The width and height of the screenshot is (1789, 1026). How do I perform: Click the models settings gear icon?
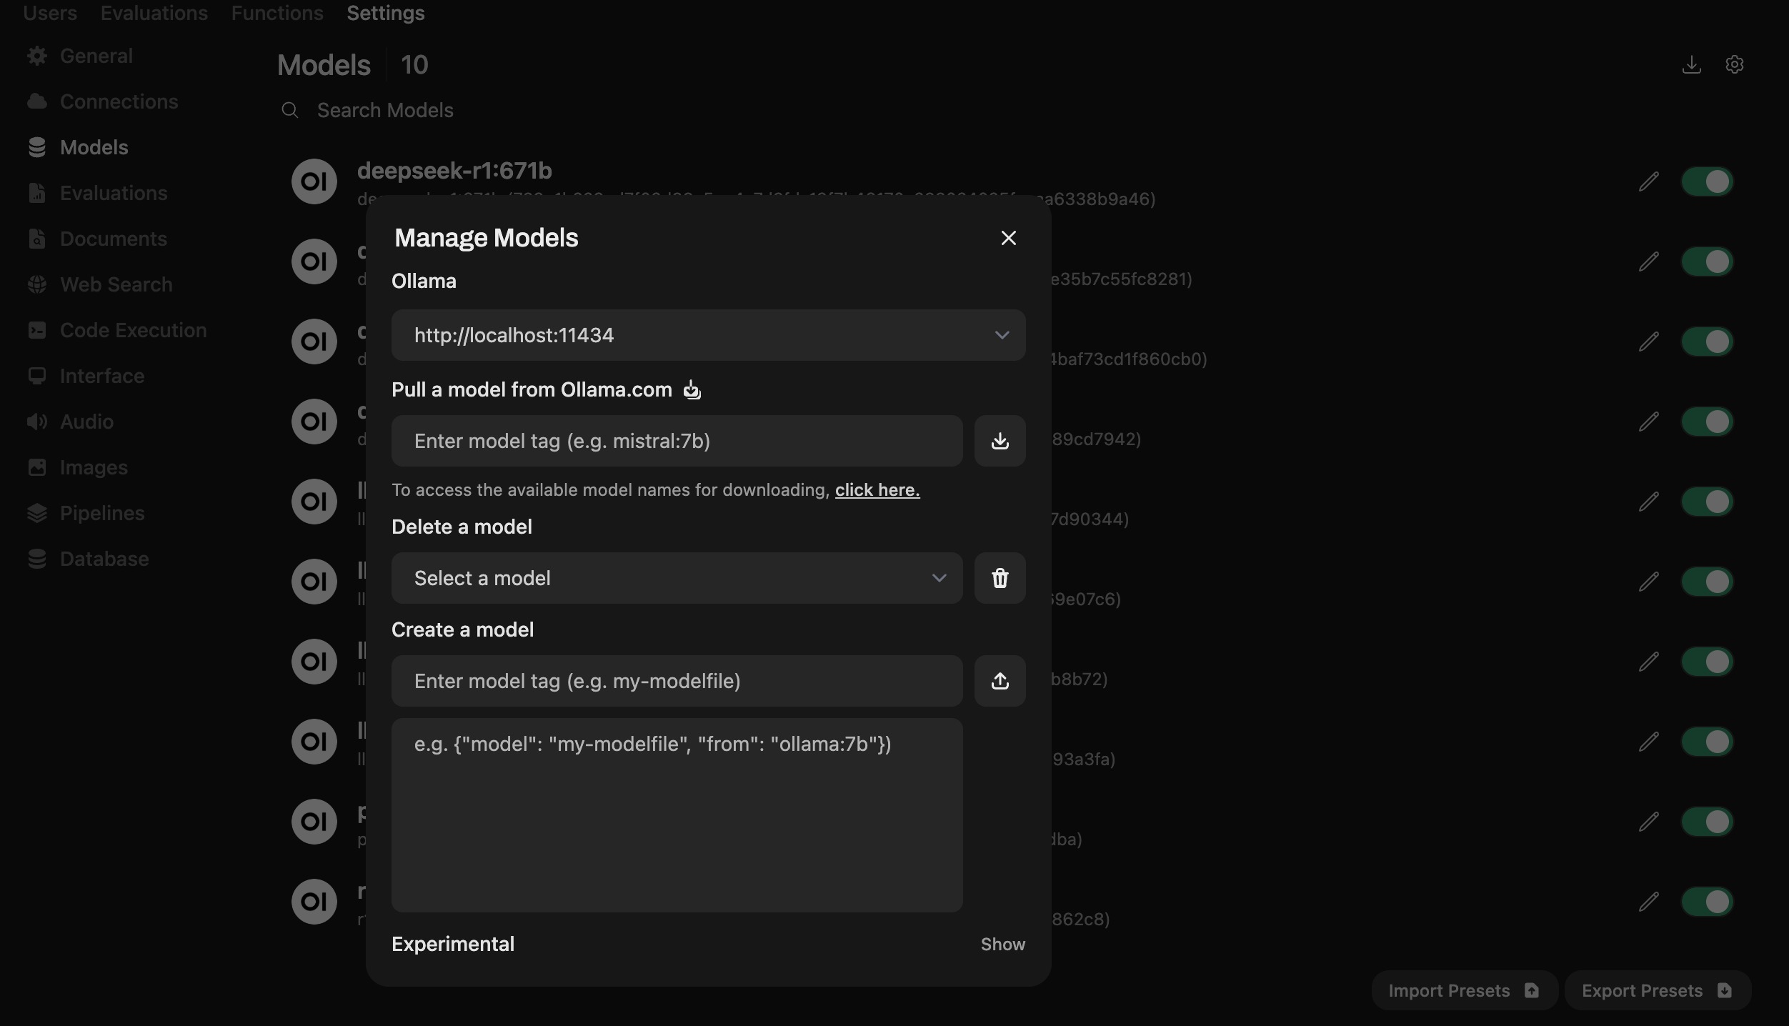click(x=1734, y=65)
